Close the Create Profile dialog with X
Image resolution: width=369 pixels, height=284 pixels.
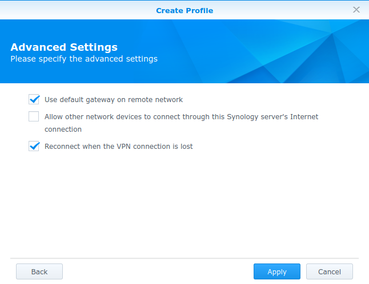pyautogui.click(x=356, y=10)
